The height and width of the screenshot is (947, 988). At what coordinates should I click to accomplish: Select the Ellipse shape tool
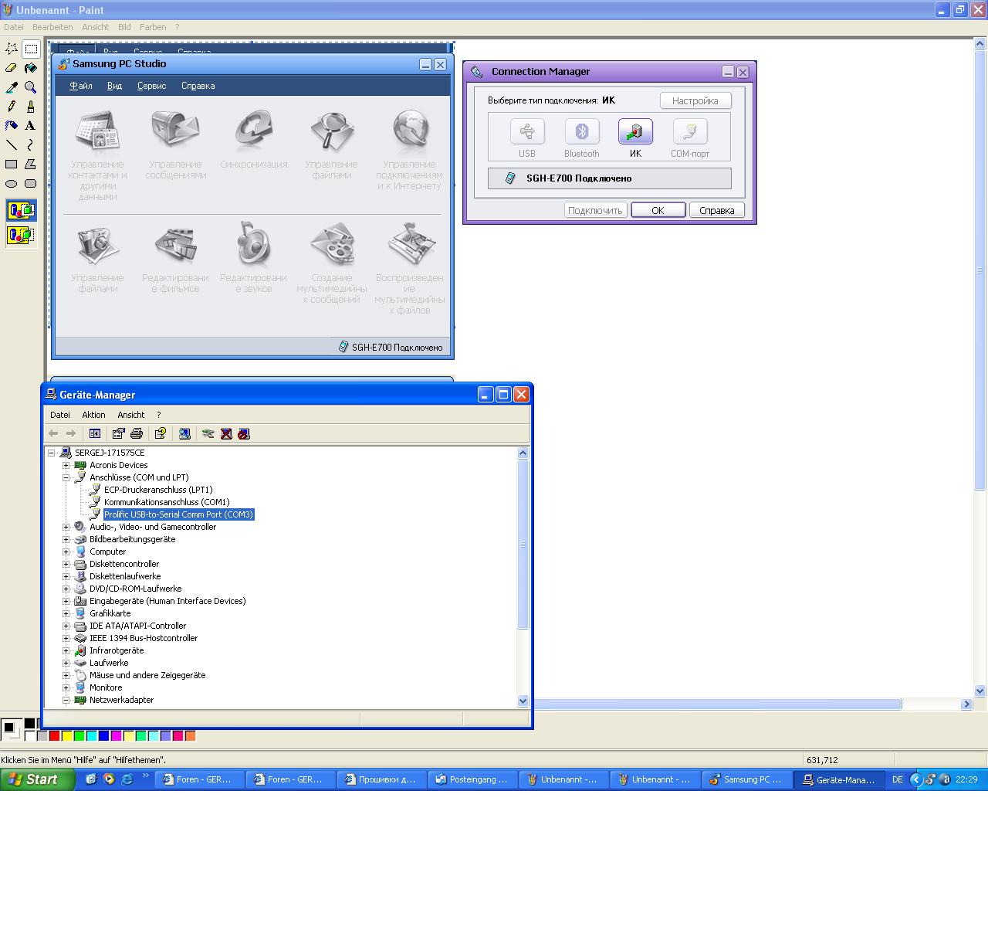click(x=12, y=184)
